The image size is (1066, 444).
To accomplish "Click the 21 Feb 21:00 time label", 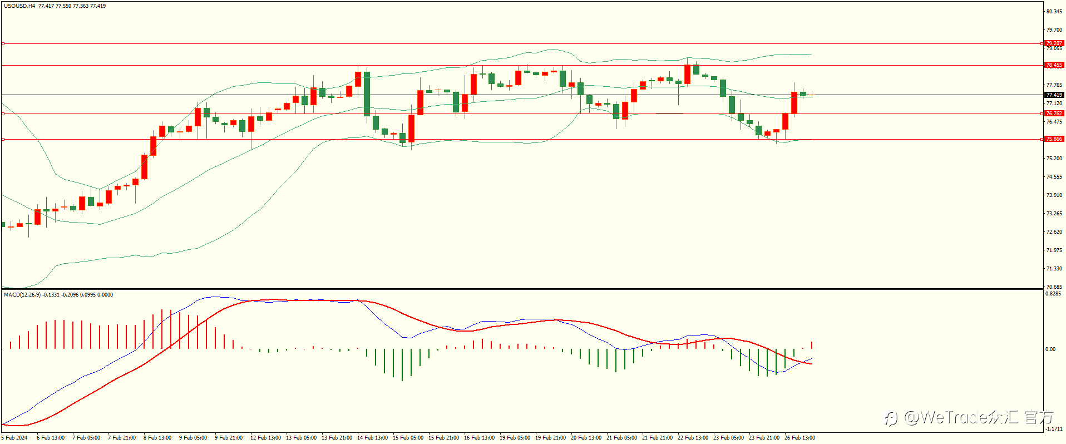I will (657, 438).
